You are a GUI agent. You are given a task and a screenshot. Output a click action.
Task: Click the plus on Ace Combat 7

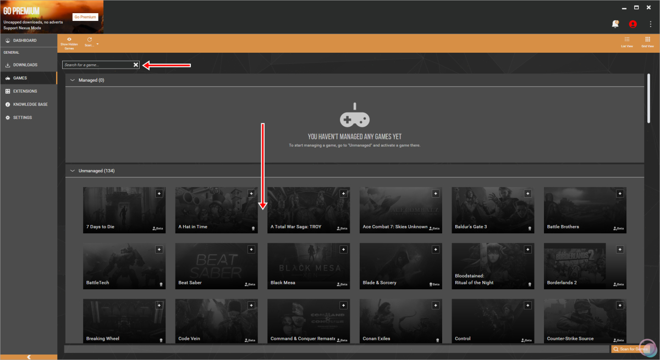(436, 193)
